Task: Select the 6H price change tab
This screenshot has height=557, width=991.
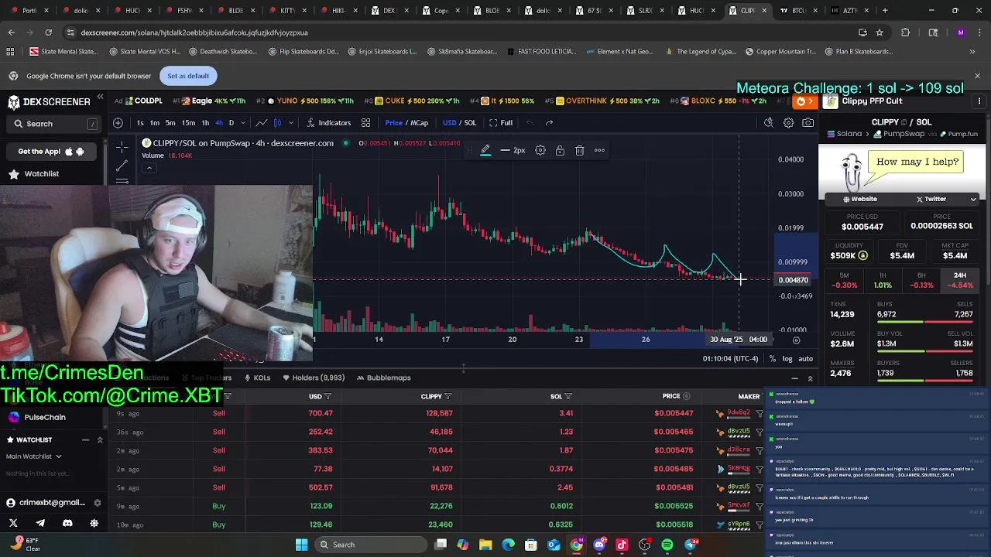Action: click(x=921, y=280)
